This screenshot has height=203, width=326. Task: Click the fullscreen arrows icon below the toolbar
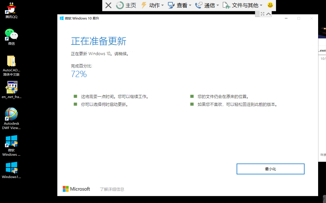(x=263, y=14)
